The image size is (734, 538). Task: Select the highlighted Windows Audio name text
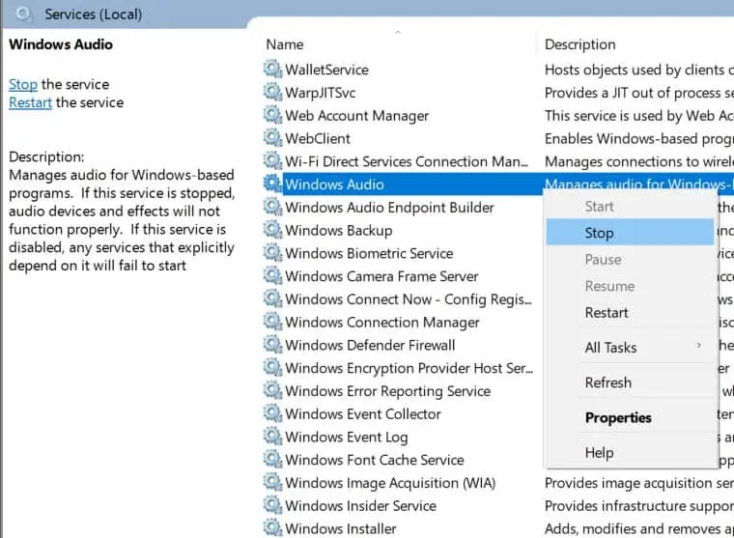pos(334,184)
